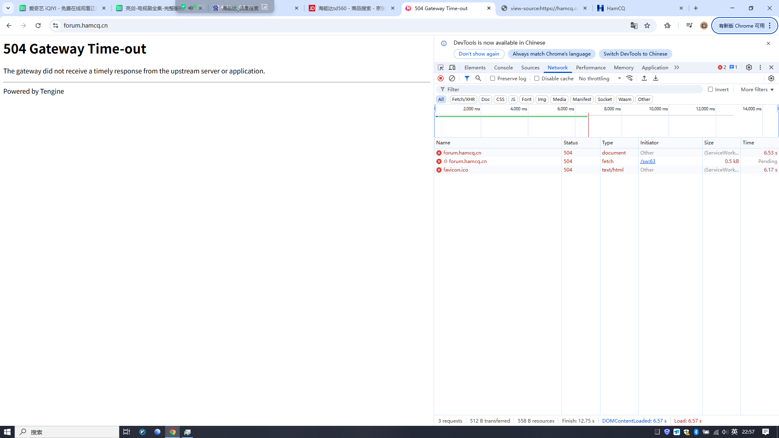Click the Filter text input field
This screenshot has width=779, height=438.
(x=572, y=89)
